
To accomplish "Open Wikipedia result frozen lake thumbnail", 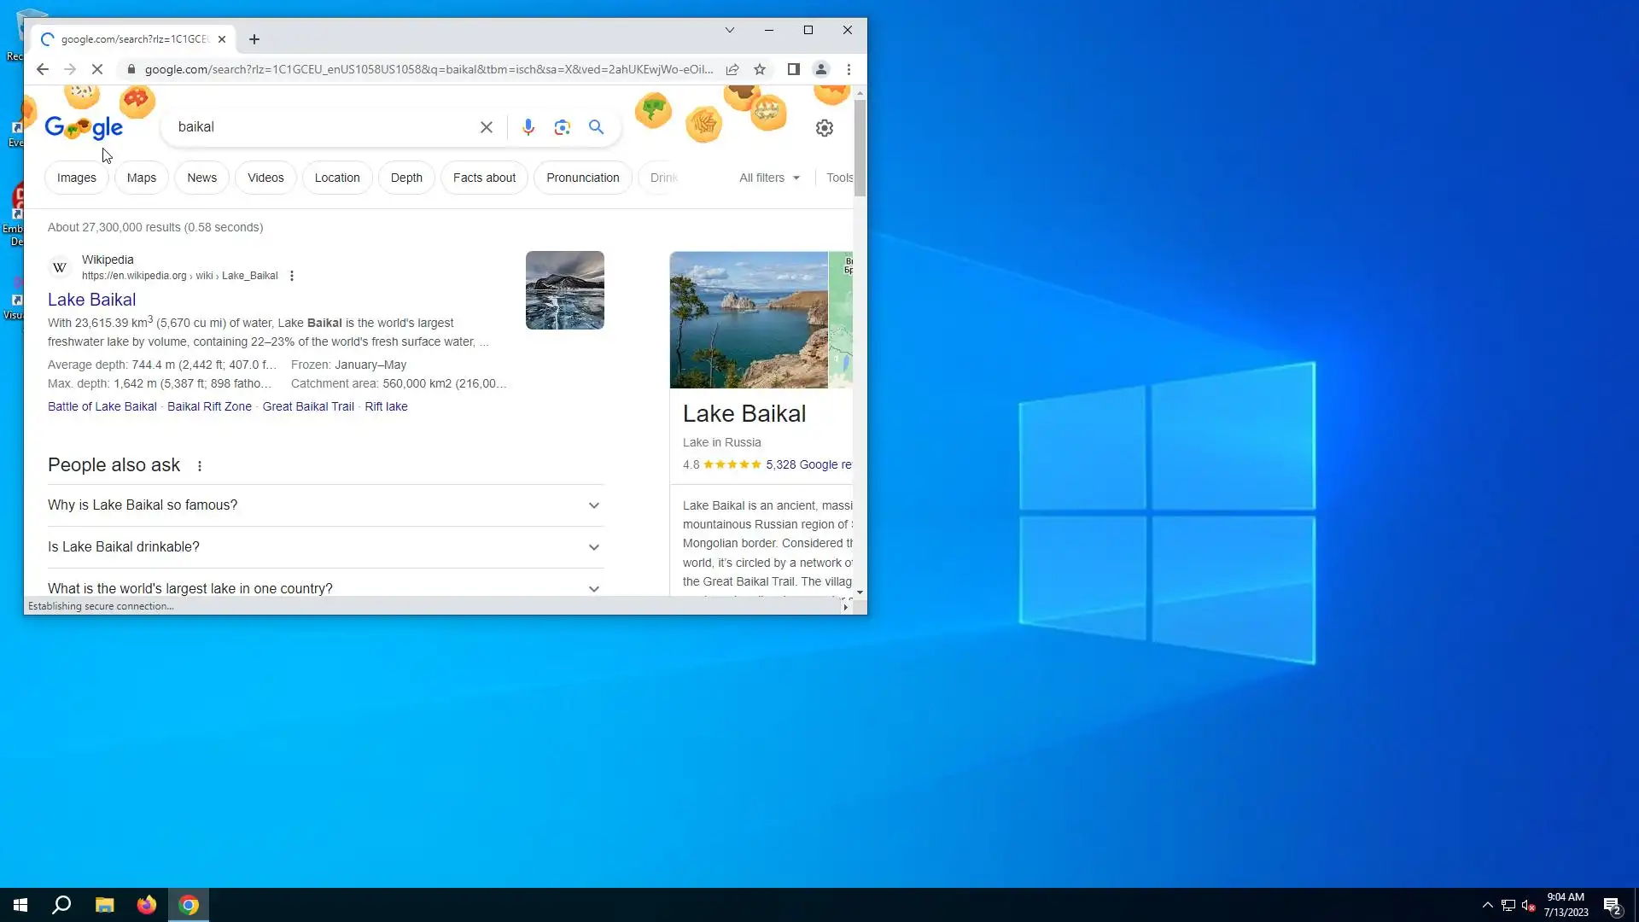I will pyautogui.click(x=564, y=290).
